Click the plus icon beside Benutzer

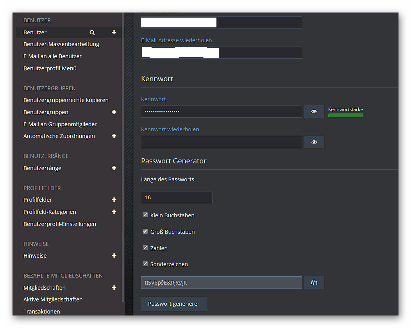(114, 32)
